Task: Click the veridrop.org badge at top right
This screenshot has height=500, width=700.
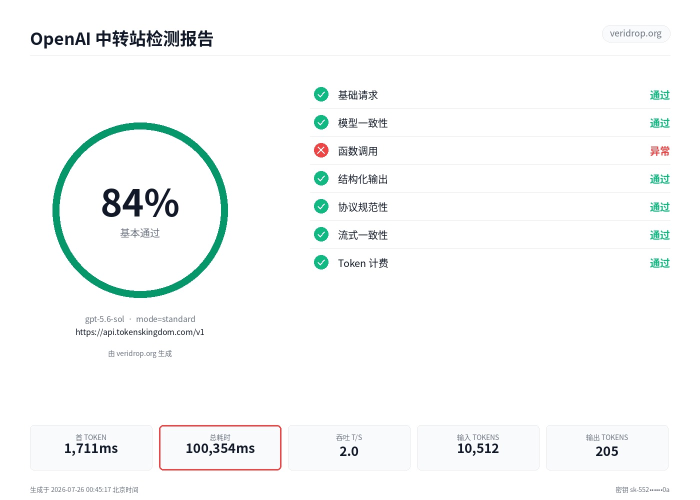Action: click(635, 33)
